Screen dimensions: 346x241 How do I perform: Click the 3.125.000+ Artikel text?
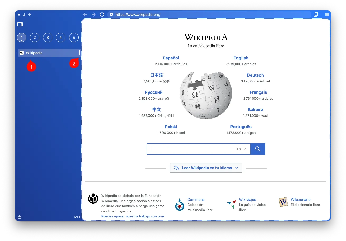pyautogui.click(x=255, y=81)
